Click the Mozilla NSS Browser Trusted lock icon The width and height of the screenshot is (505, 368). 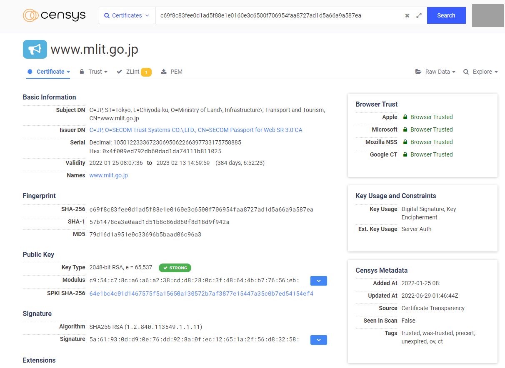click(x=405, y=142)
